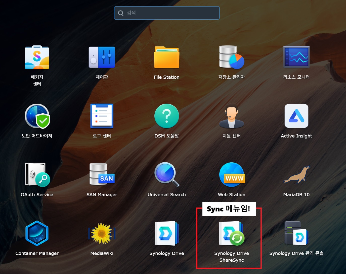The width and height of the screenshot is (346, 274).
Task: Launch Resource Monitor (리소스 모니터)
Action: pyautogui.click(x=296, y=57)
